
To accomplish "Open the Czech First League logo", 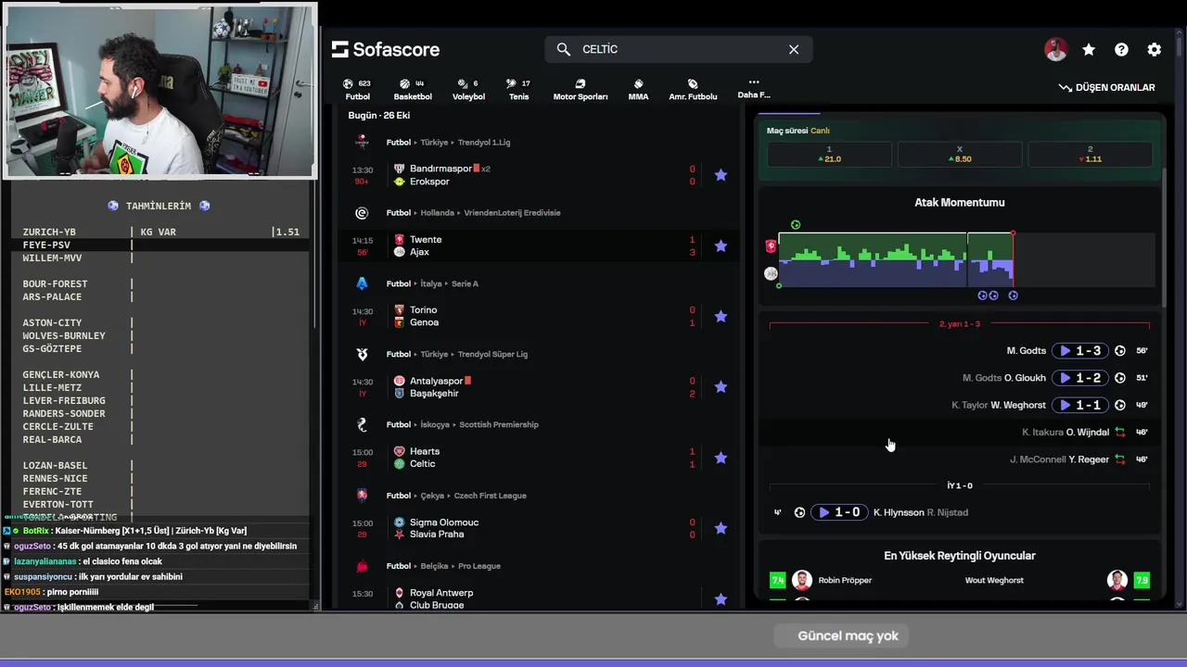I will click(362, 496).
